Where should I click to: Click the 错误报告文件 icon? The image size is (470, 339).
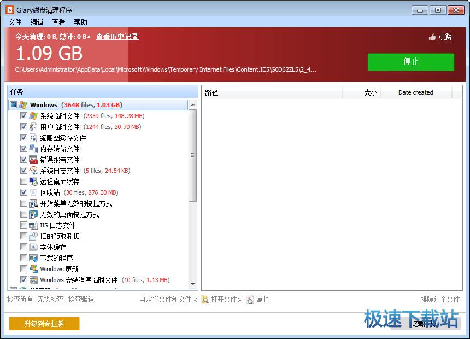pyautogui.click(x=33, y=160)
